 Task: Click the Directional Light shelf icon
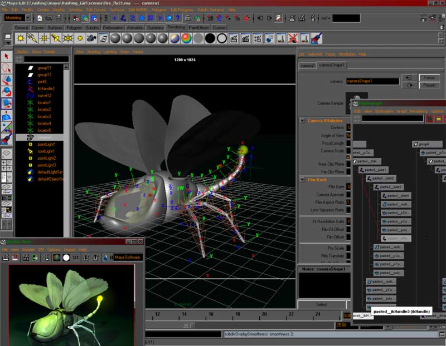(x=32, y=38)
